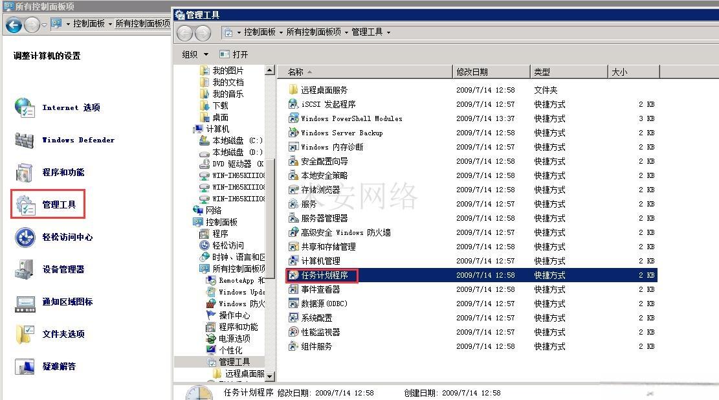The image size is (719, 400).
Task: Go back in 管理工具 window
Action: (x=185, y=32)
